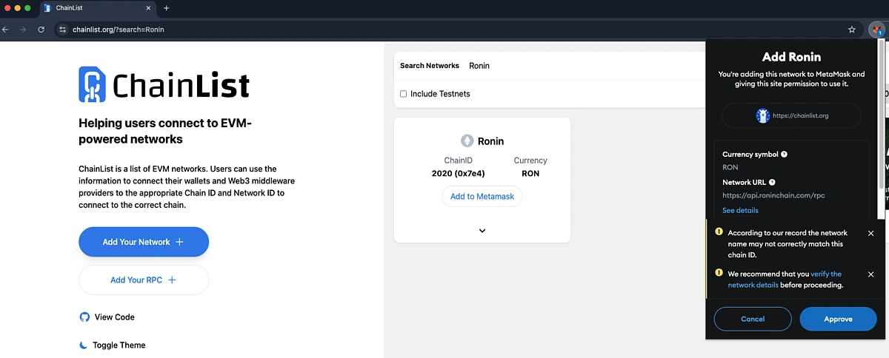Open the View Code link
The height and width of the screenshot is (358, 889).
[107, 317]
